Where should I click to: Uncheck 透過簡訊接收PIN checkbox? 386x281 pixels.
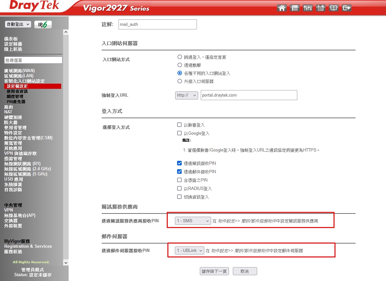coord(179,163)
